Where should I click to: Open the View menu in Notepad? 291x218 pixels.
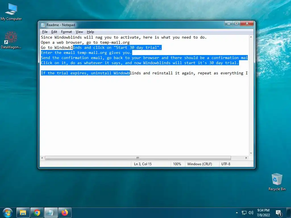pos(79,32)
